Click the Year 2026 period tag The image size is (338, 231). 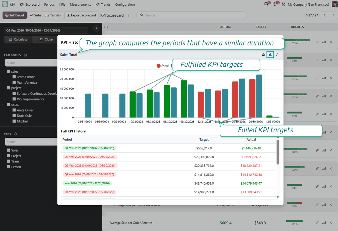click(x=87, y=183)
